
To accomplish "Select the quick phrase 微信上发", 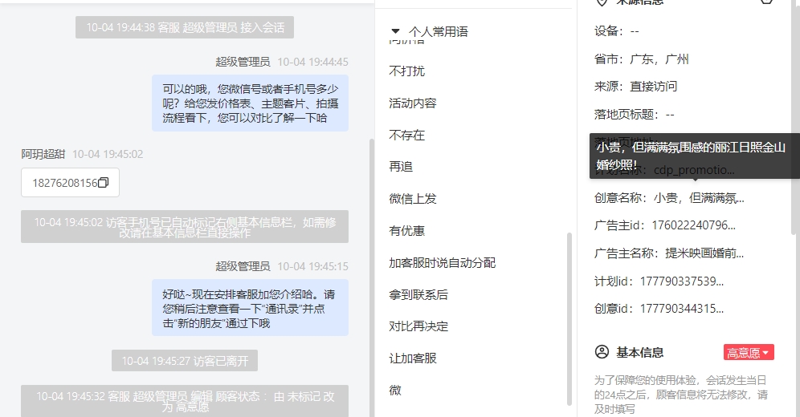I will [413, 199].
